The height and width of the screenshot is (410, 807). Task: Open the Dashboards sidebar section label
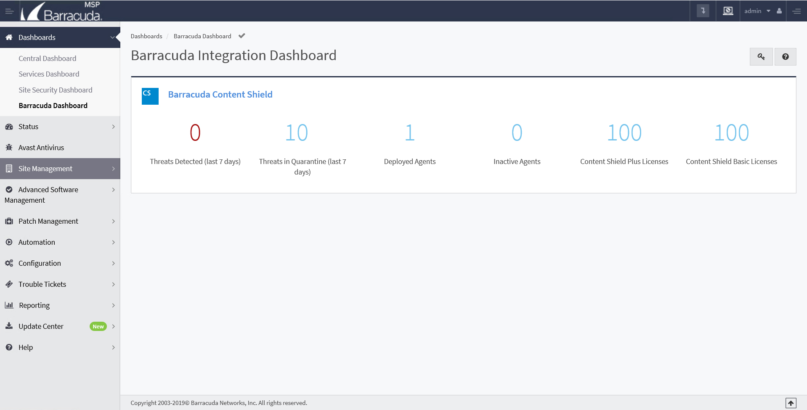(x=37, y=37)
